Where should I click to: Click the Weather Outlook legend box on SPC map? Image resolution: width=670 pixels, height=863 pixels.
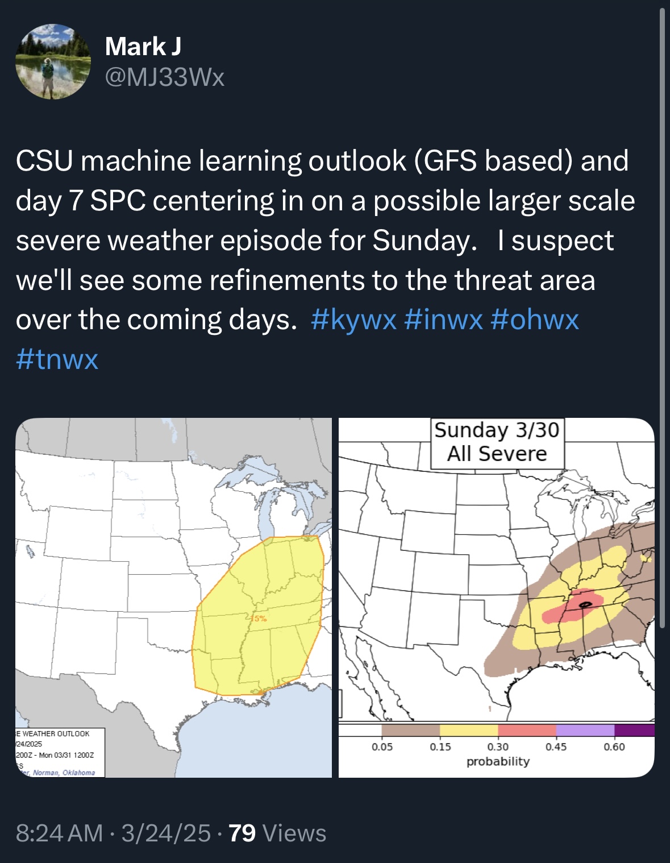click(x=60, y=753)
